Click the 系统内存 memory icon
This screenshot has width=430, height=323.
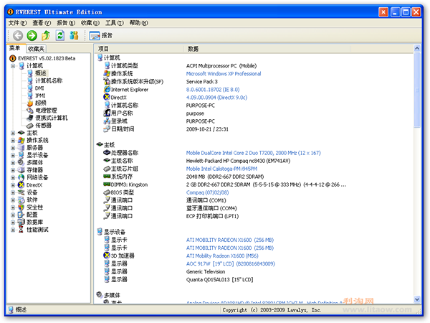click(x=107, y=177)
